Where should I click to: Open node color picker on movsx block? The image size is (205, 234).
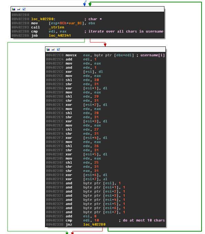[48, 50]
